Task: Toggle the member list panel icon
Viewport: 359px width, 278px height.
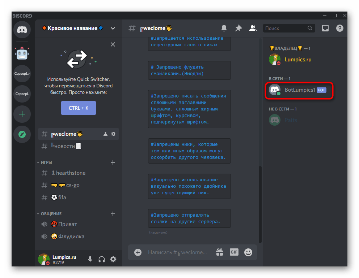Action: (x=253, y=28)
